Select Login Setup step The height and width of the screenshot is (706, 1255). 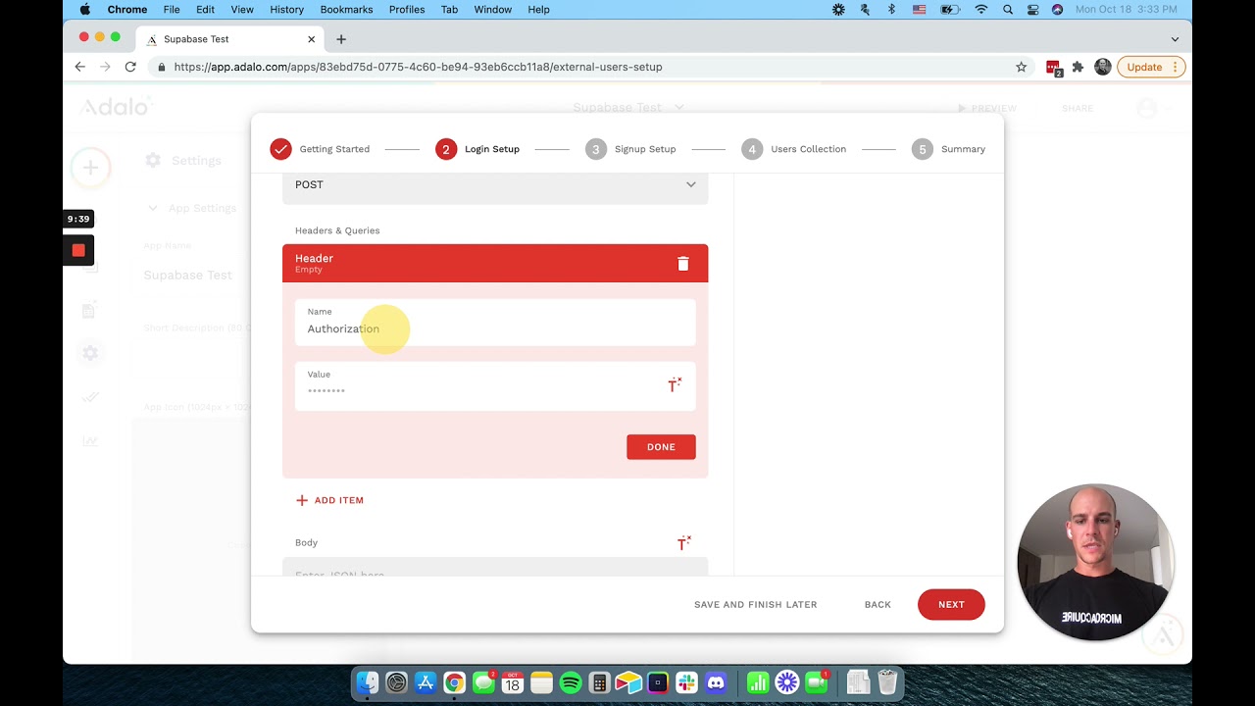(477, 149)
